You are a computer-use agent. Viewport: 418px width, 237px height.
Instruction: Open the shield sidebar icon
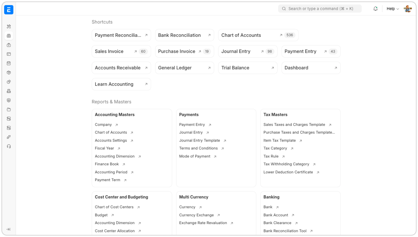tap(9, 100)
